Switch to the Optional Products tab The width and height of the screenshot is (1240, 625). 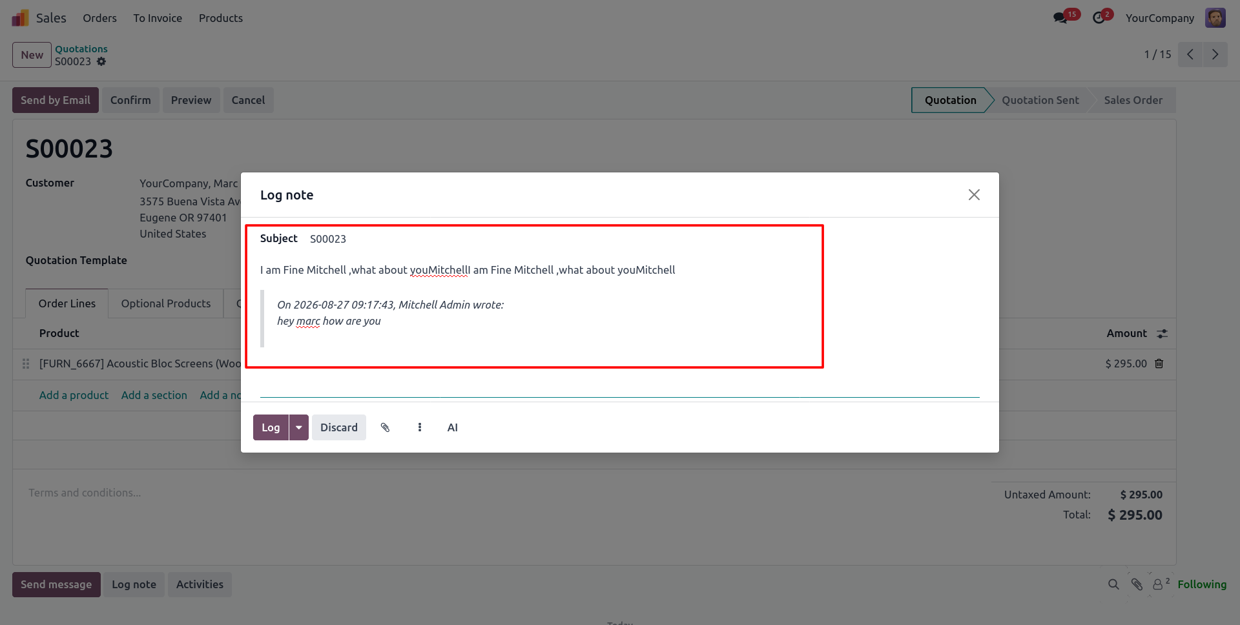point(166,303)
